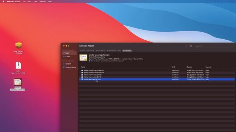Click the login keychain cell of Adobe Intermediate CA 10-4
This screenshot has height=132, width=236.
pos(207,77)
